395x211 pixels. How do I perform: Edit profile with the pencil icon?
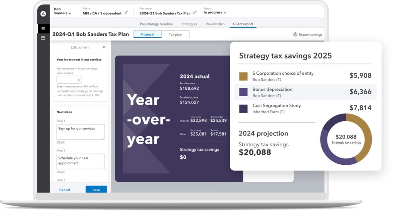(x=126, y=13)
